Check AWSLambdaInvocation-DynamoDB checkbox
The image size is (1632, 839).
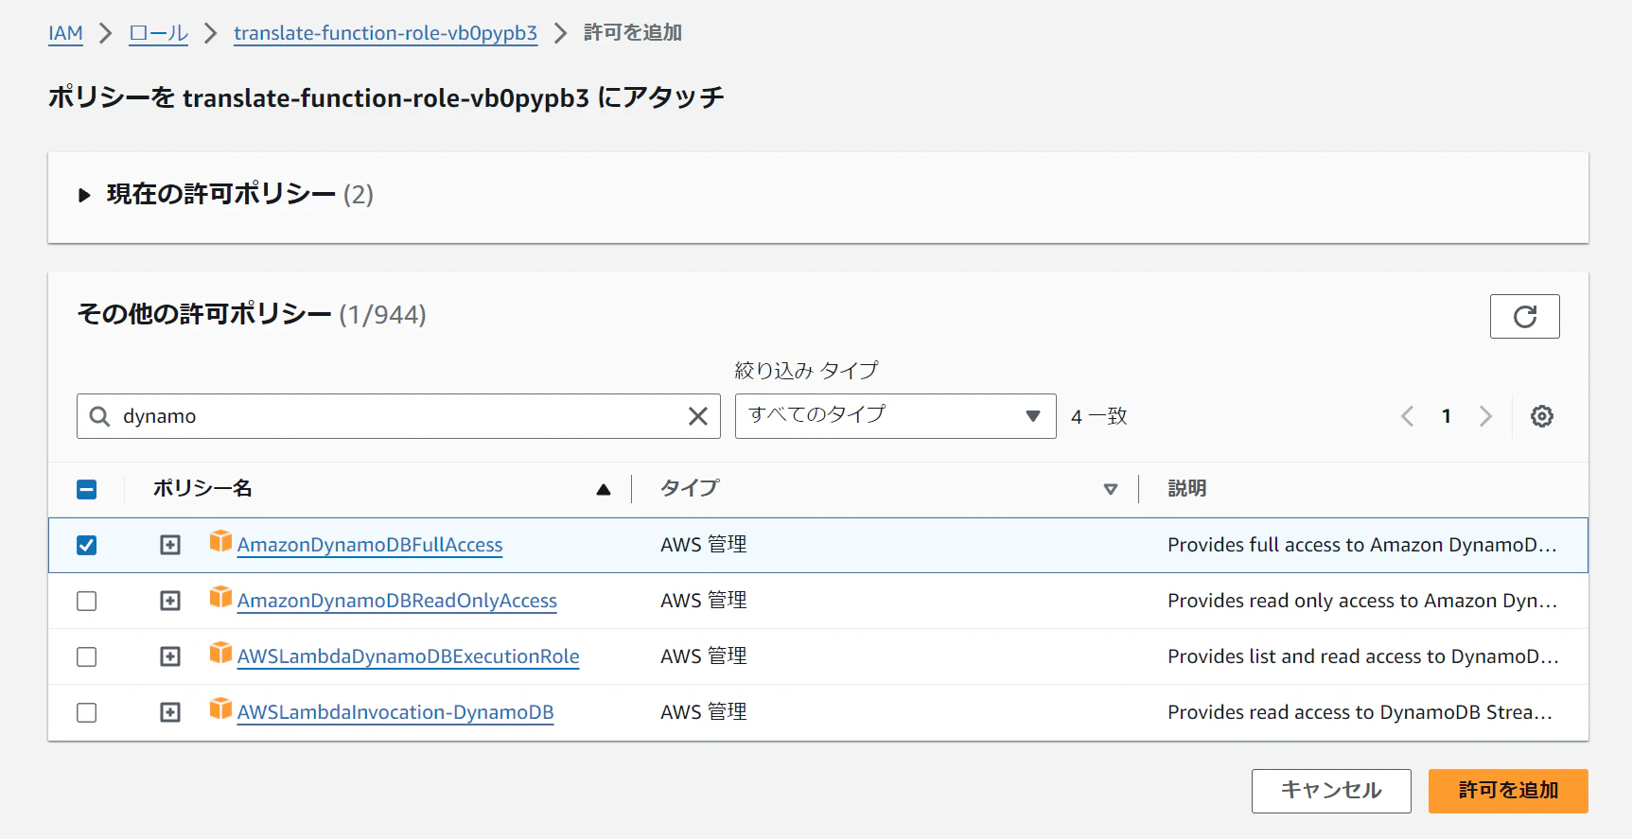[86, 712]
